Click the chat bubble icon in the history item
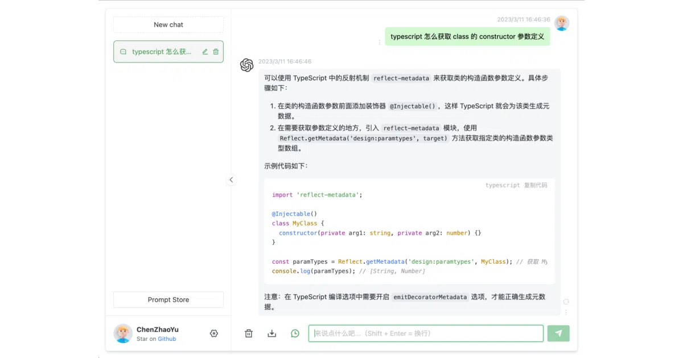 click(123, 52)
